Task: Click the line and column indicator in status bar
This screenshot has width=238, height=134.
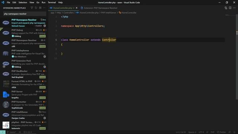Action: [x=181, y=132]
